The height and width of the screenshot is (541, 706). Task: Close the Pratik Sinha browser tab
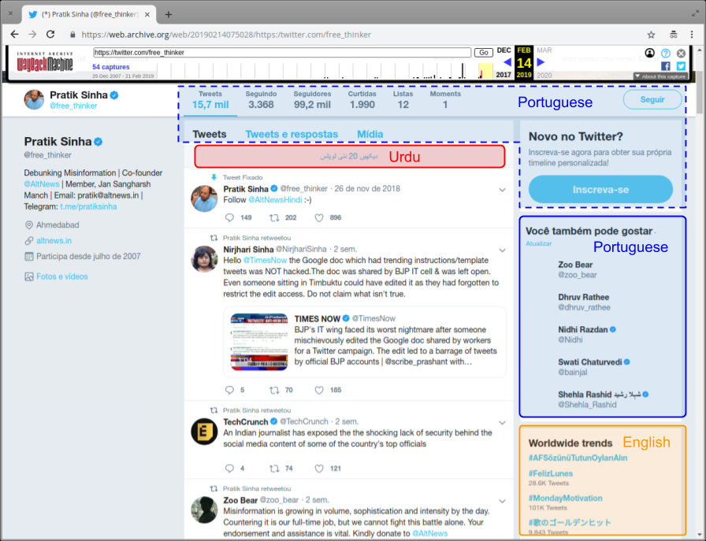pos(147,14)
